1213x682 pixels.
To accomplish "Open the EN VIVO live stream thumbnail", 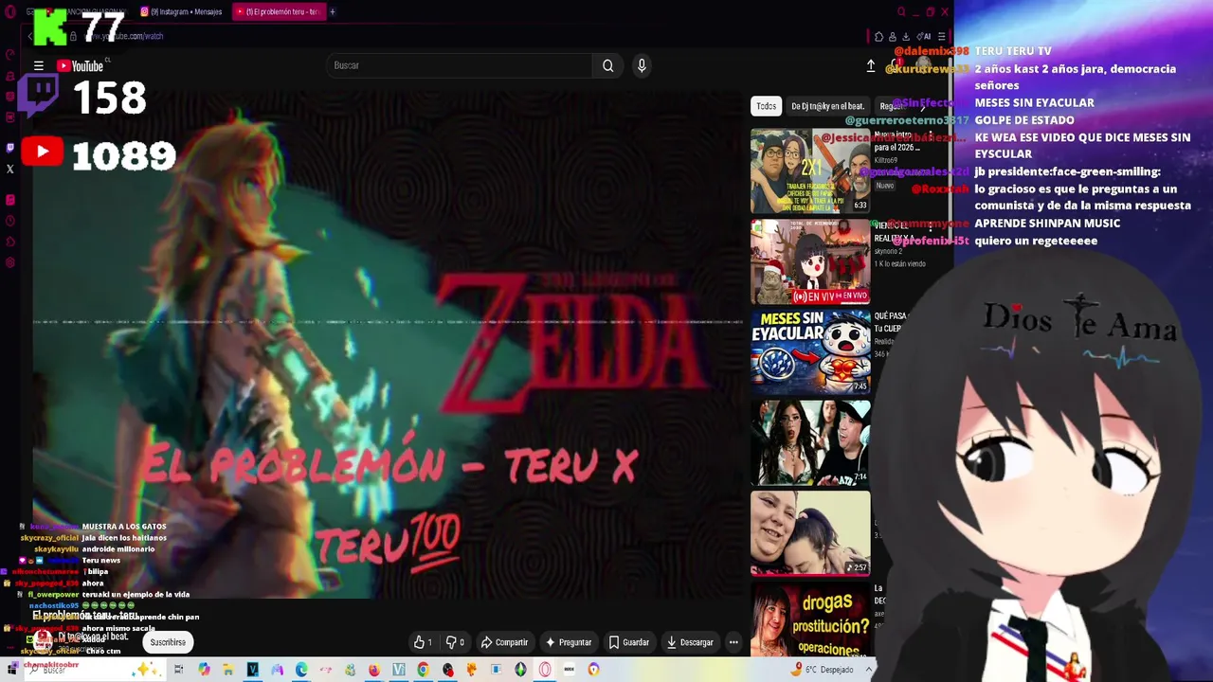I will [x=810, y=262].
